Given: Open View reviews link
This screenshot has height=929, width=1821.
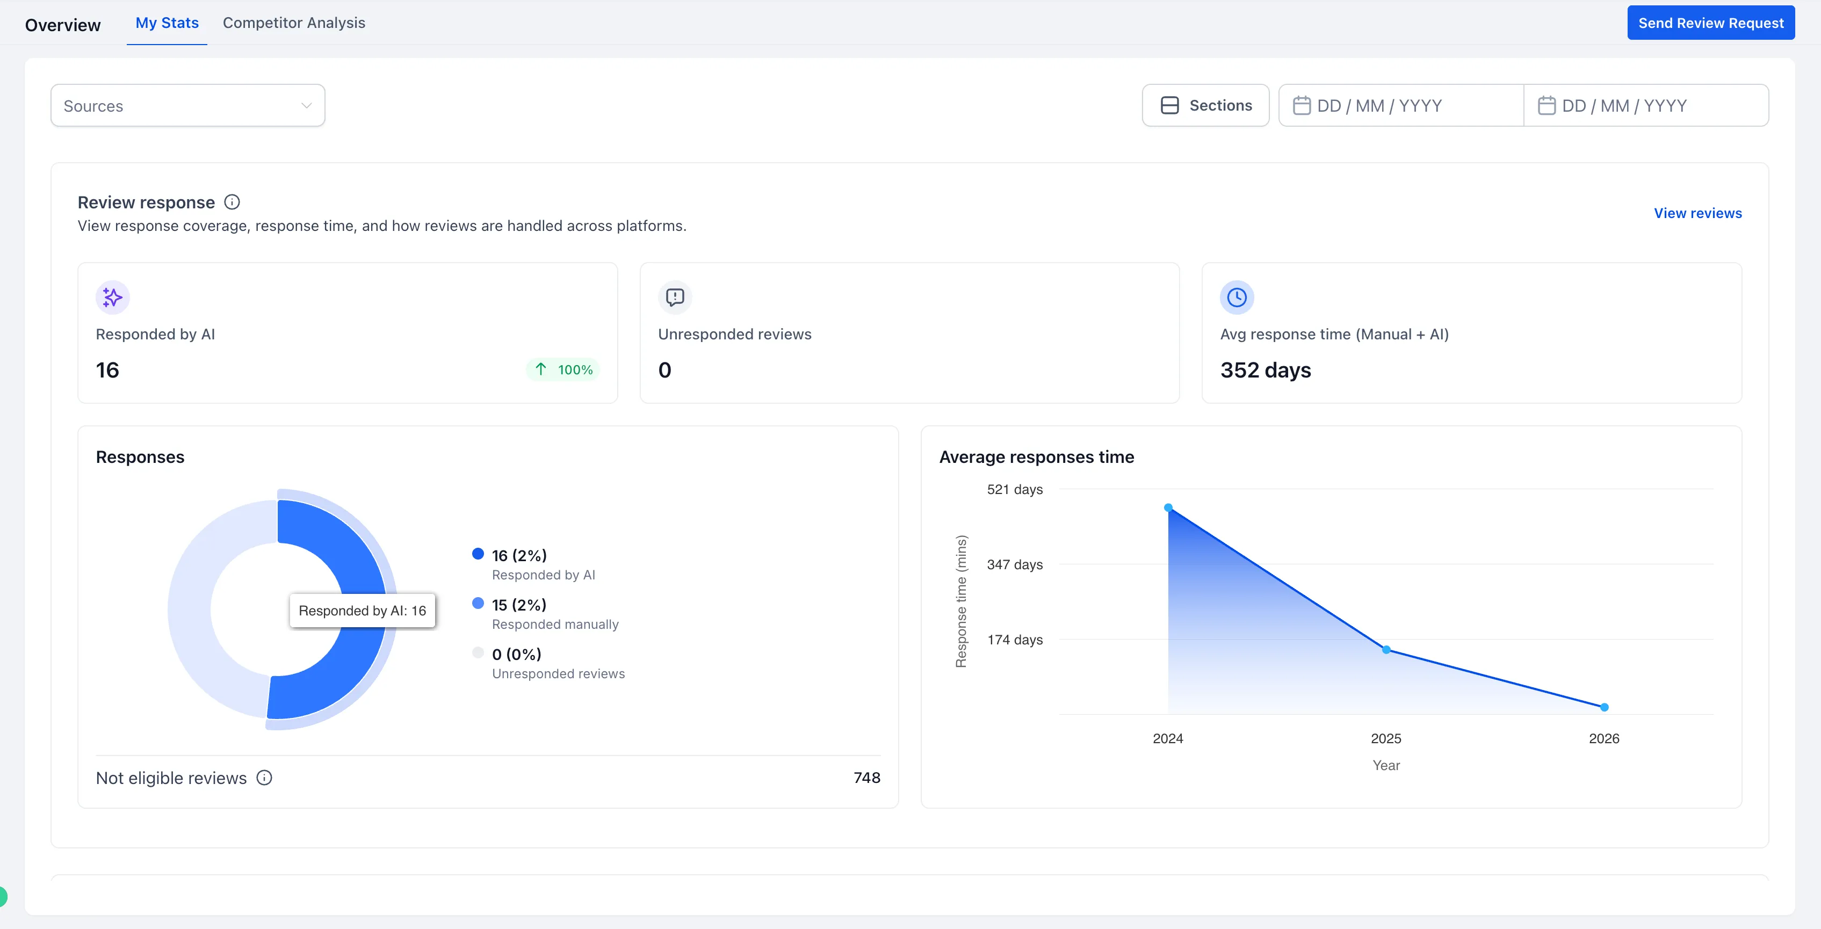Looking at the screenshot, I should [x=1698, y=213].
